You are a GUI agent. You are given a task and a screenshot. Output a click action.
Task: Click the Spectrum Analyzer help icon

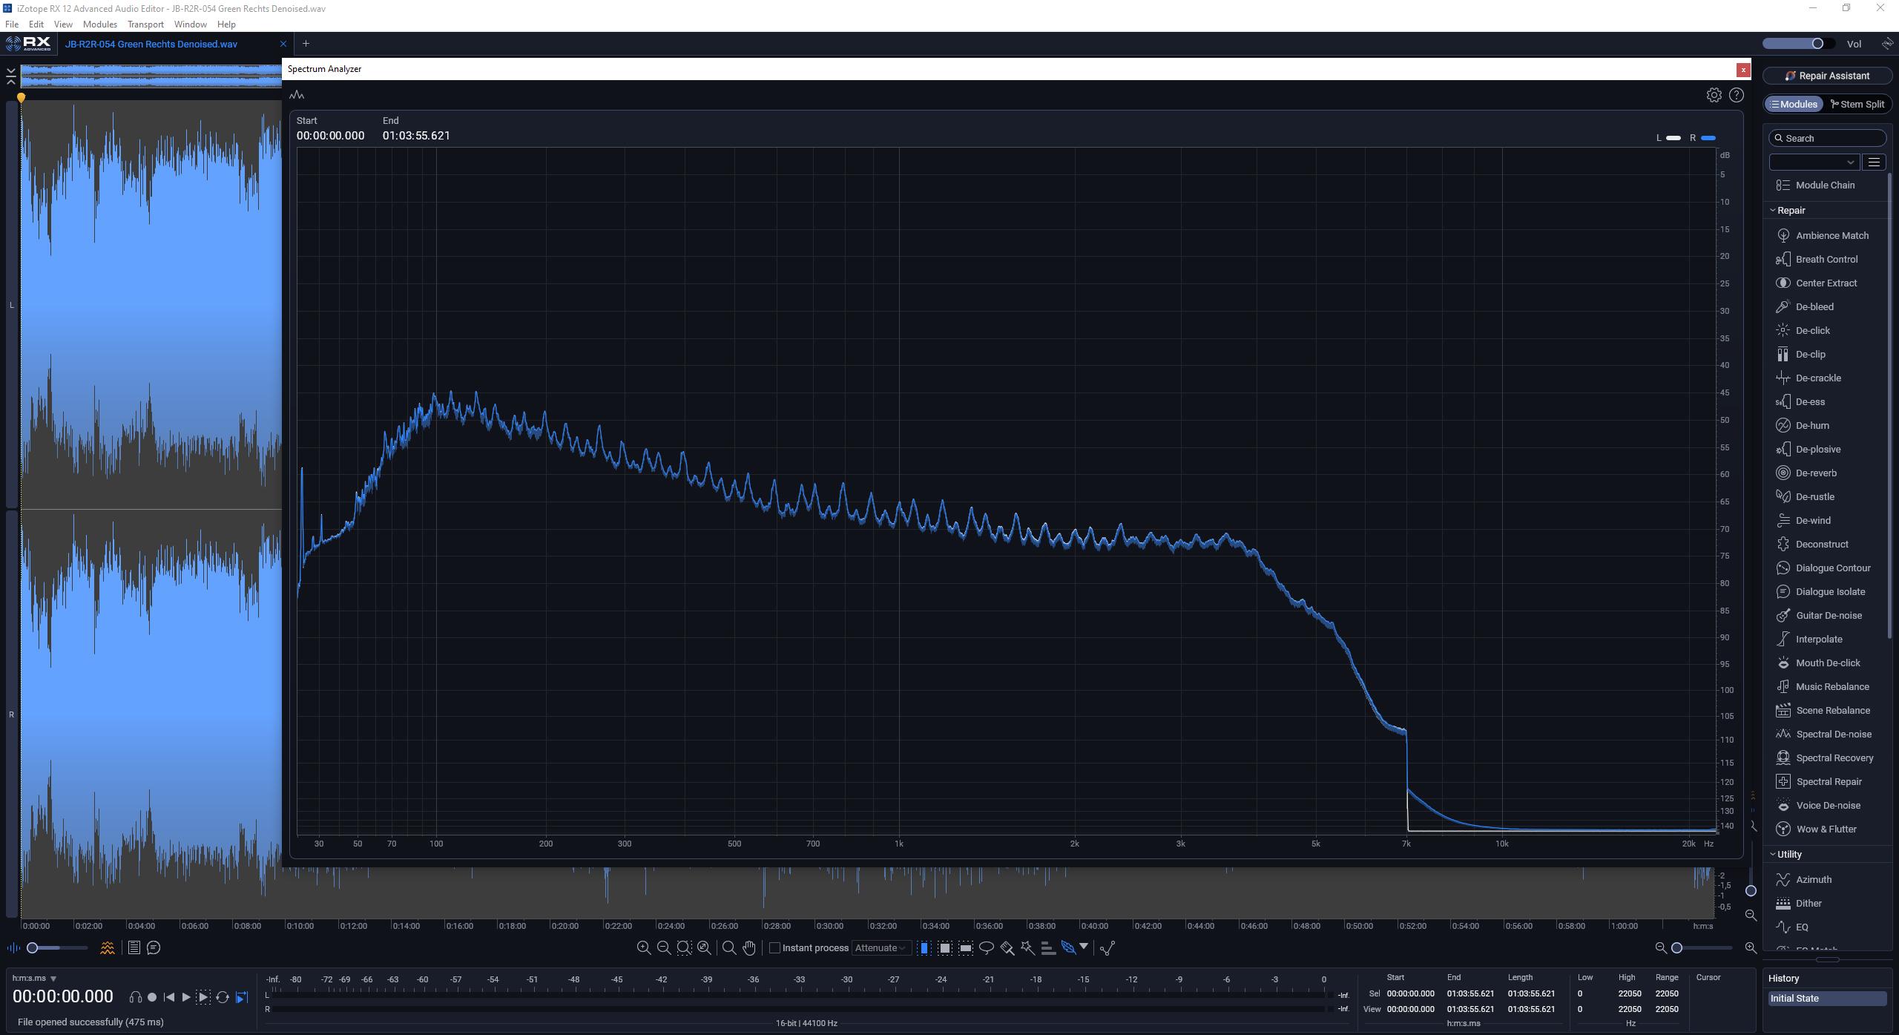(1737, 95)
